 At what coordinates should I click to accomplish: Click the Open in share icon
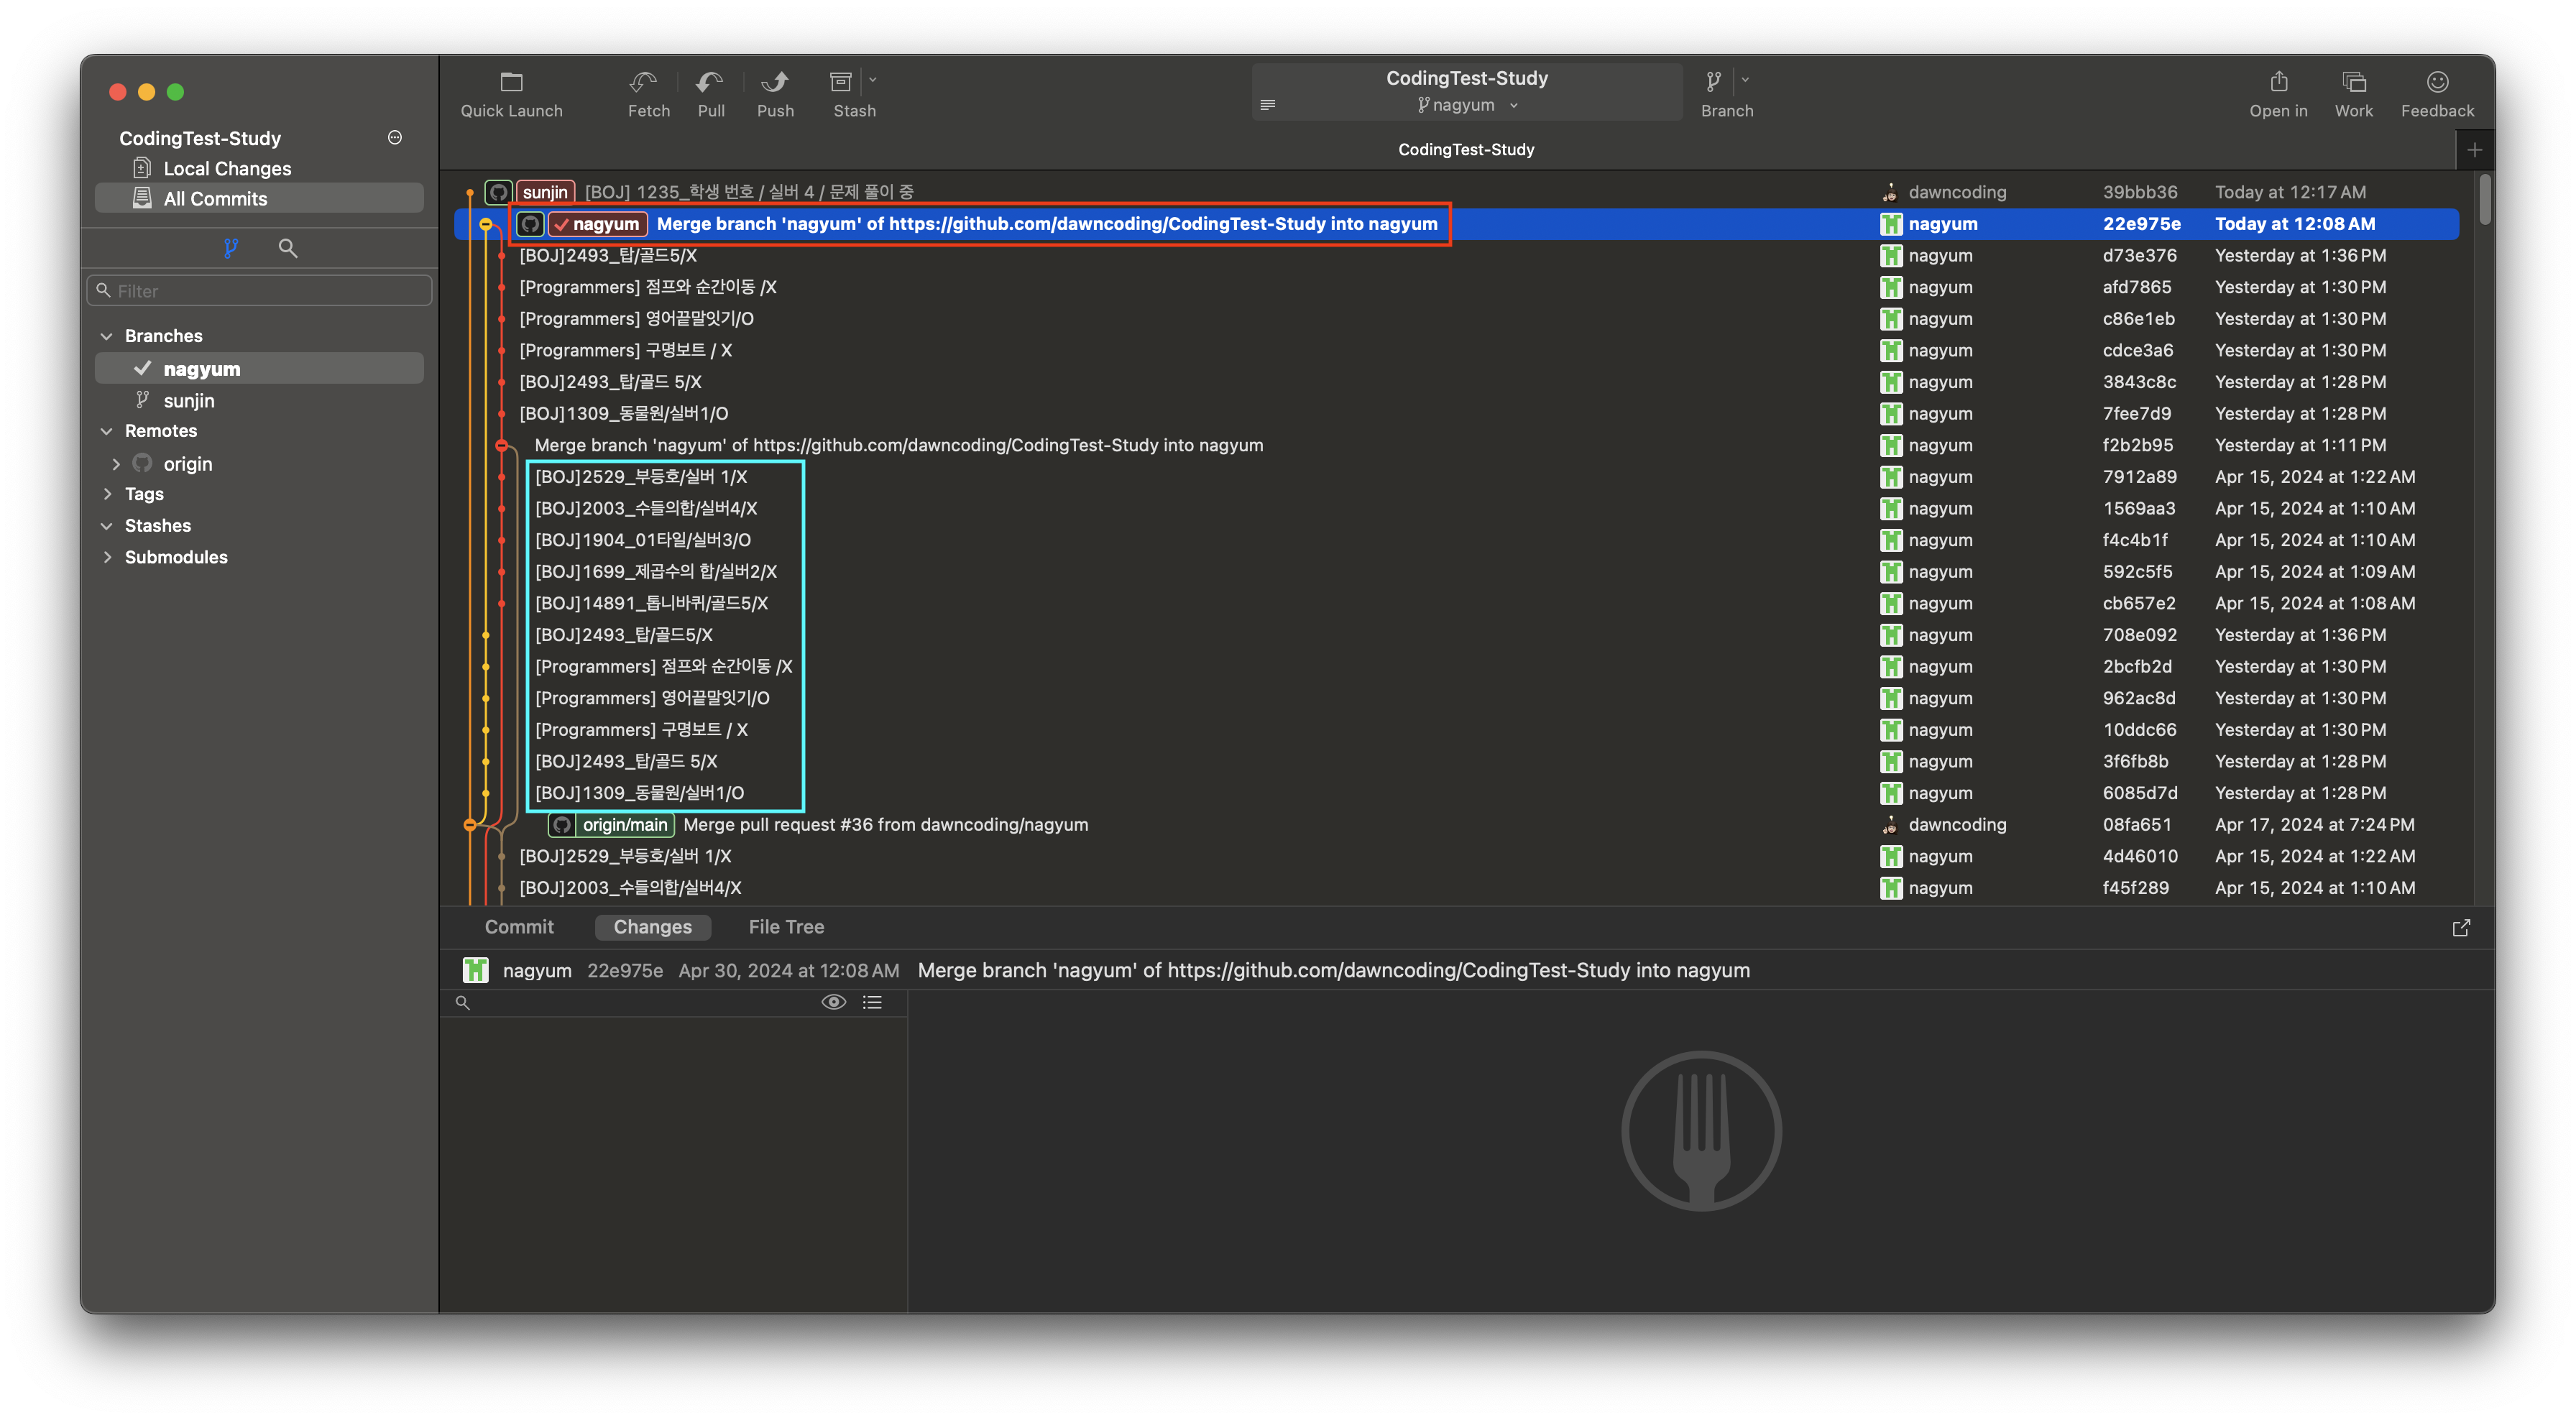point(2279,82)
